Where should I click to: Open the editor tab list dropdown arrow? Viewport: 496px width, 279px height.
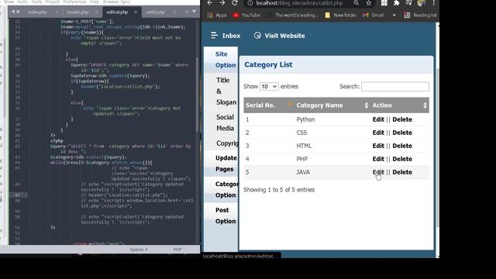tap(195, 12)
